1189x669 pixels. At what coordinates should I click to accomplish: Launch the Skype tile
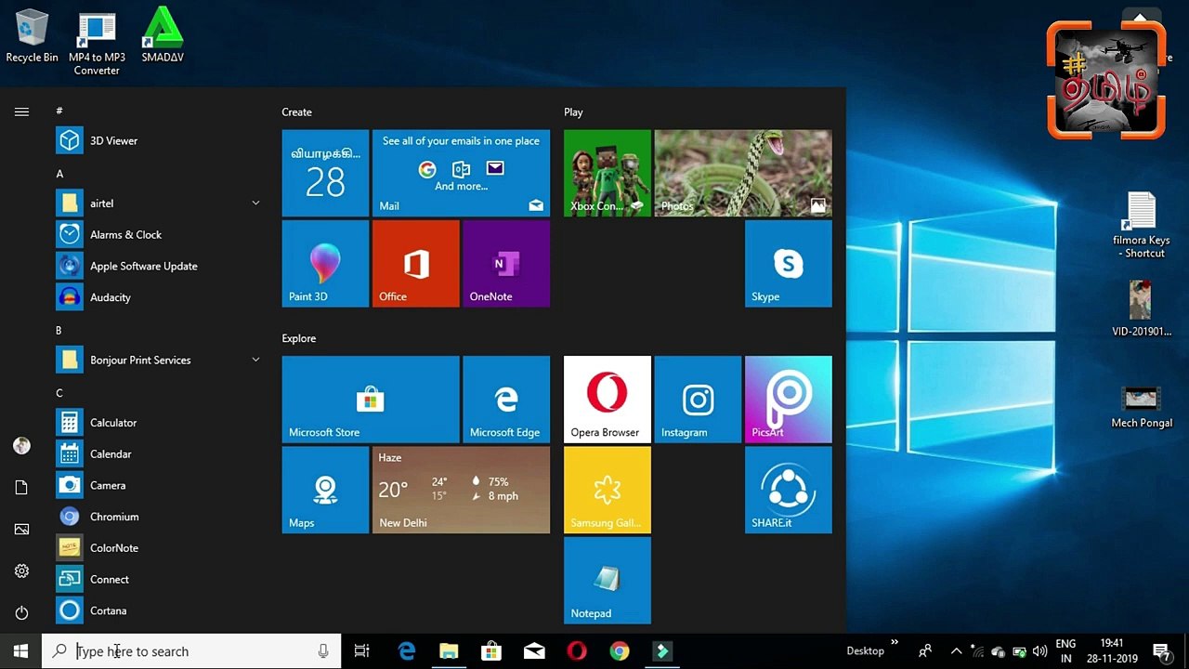point(788,264)
